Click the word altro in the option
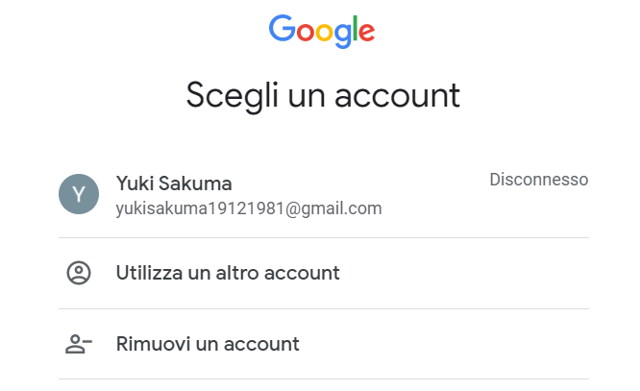Screen dimensions: 640x391 tap(237, 273)
